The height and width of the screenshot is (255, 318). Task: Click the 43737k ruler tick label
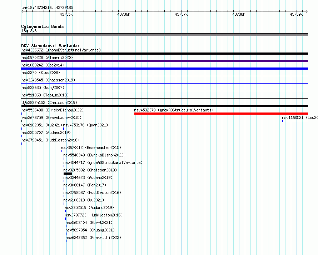[181, 14]
